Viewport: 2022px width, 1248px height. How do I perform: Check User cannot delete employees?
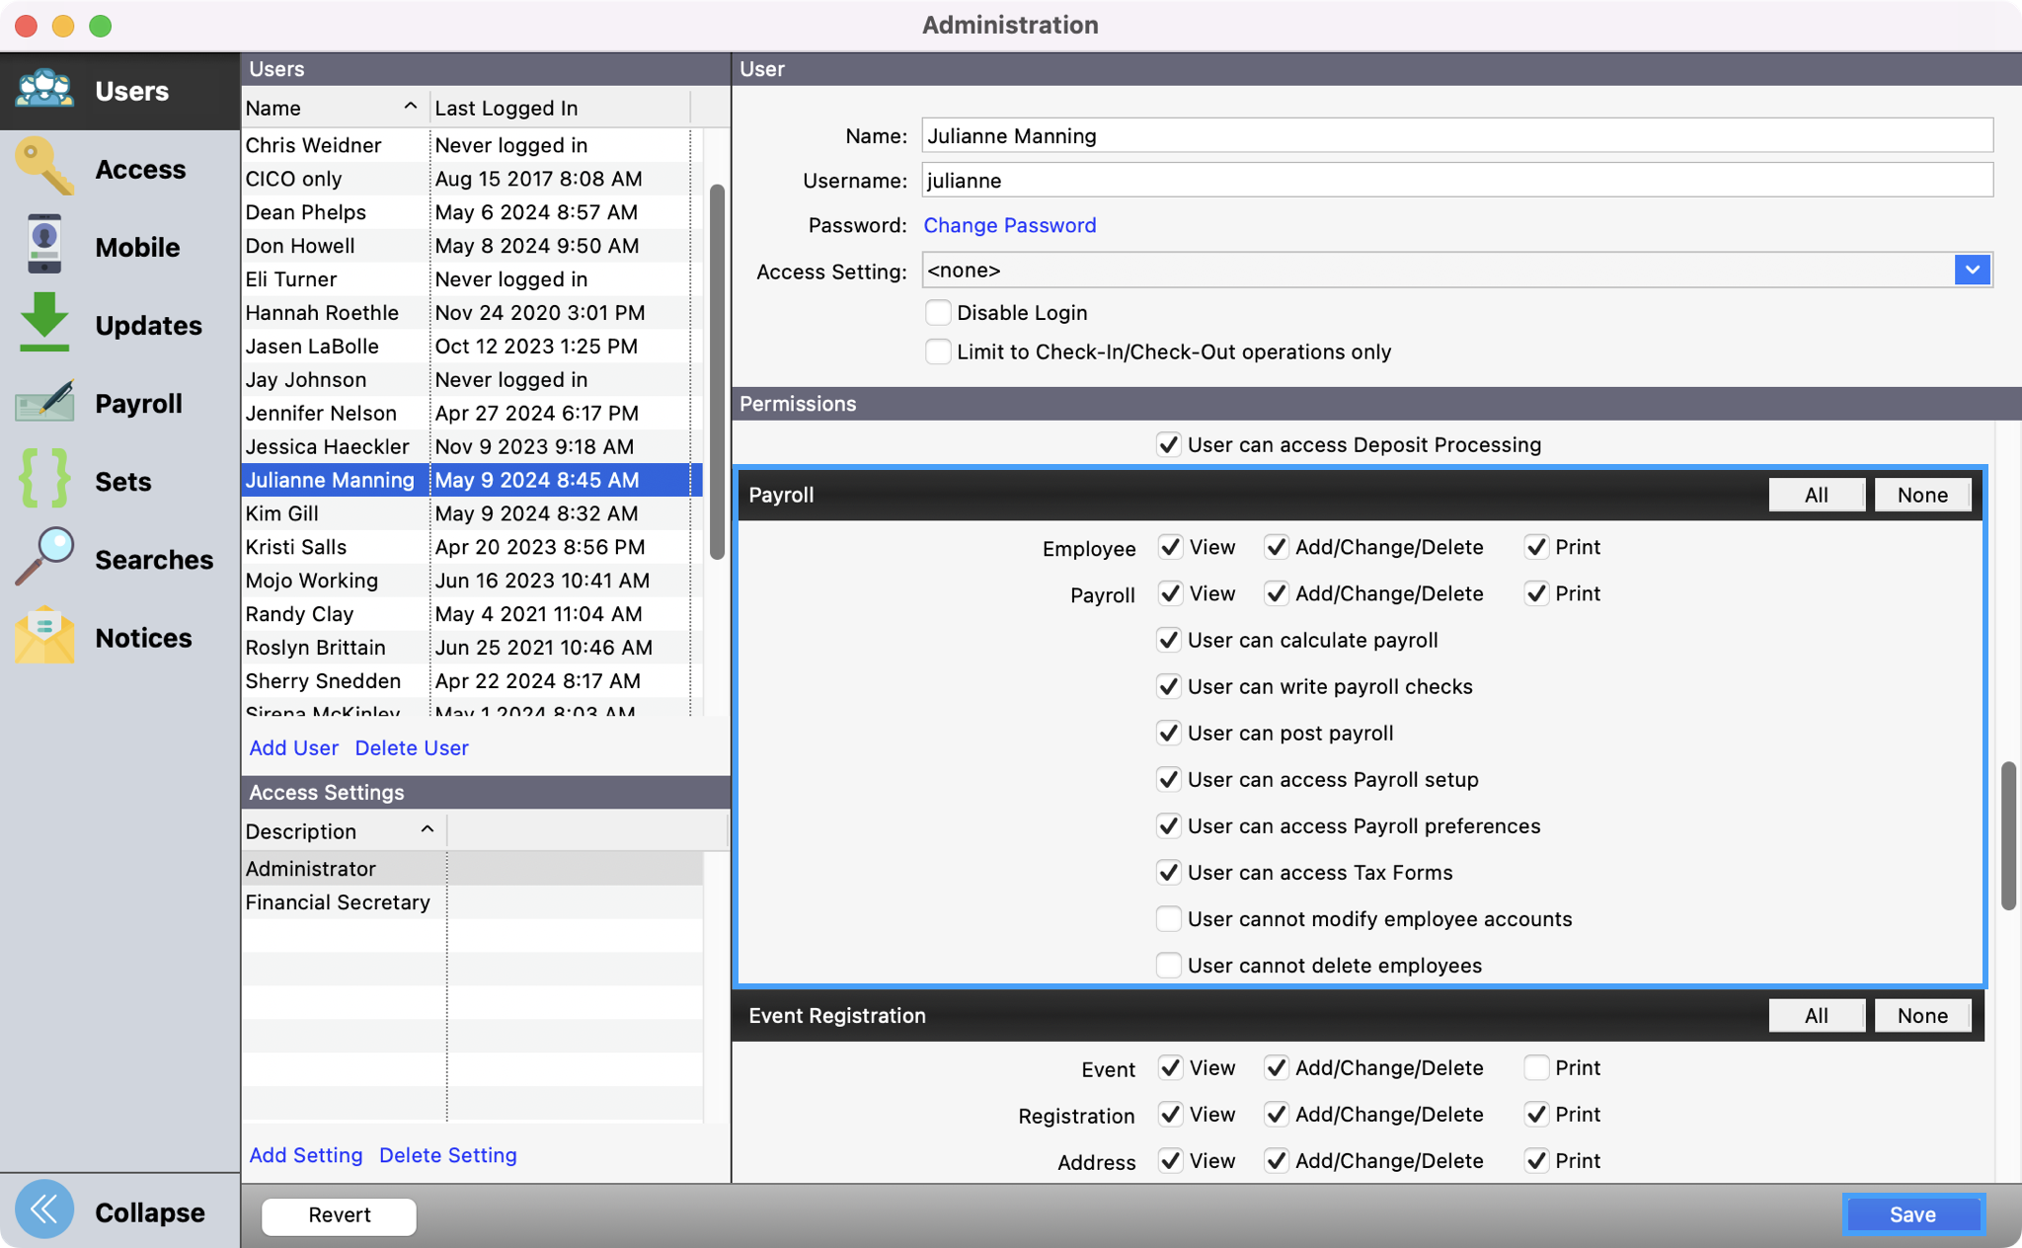1169,966
